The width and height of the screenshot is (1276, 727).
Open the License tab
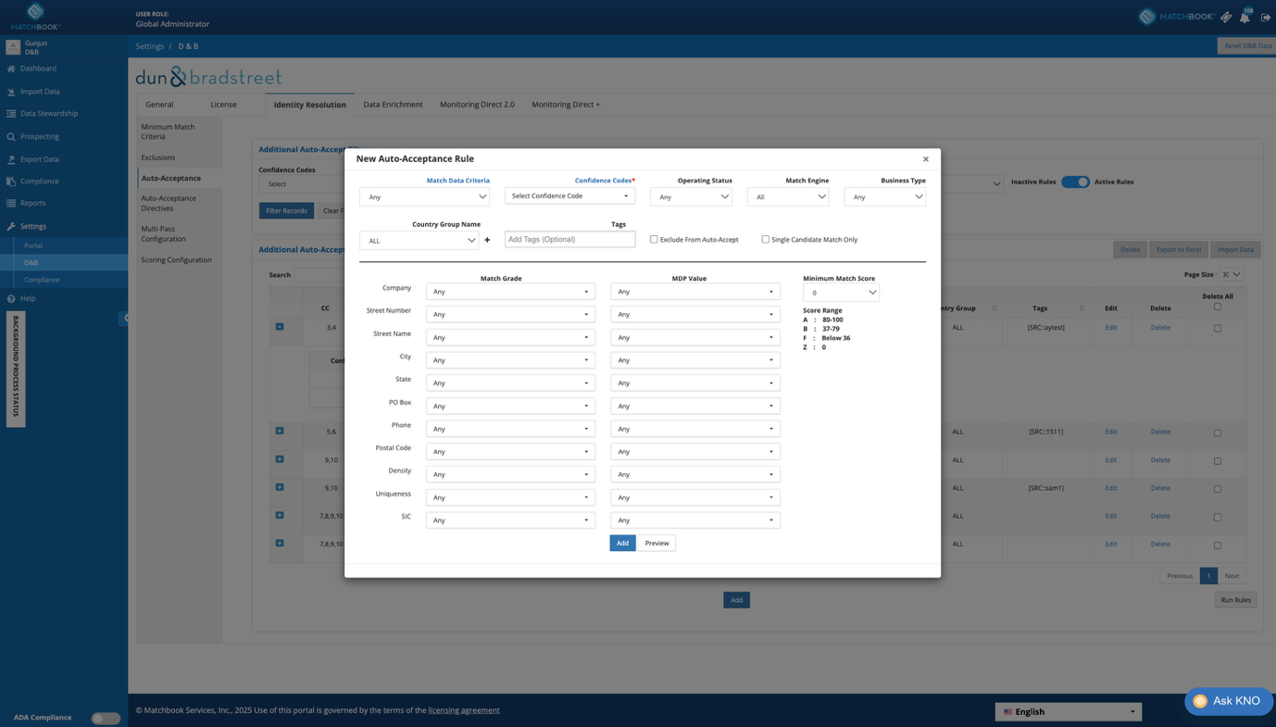223,105
